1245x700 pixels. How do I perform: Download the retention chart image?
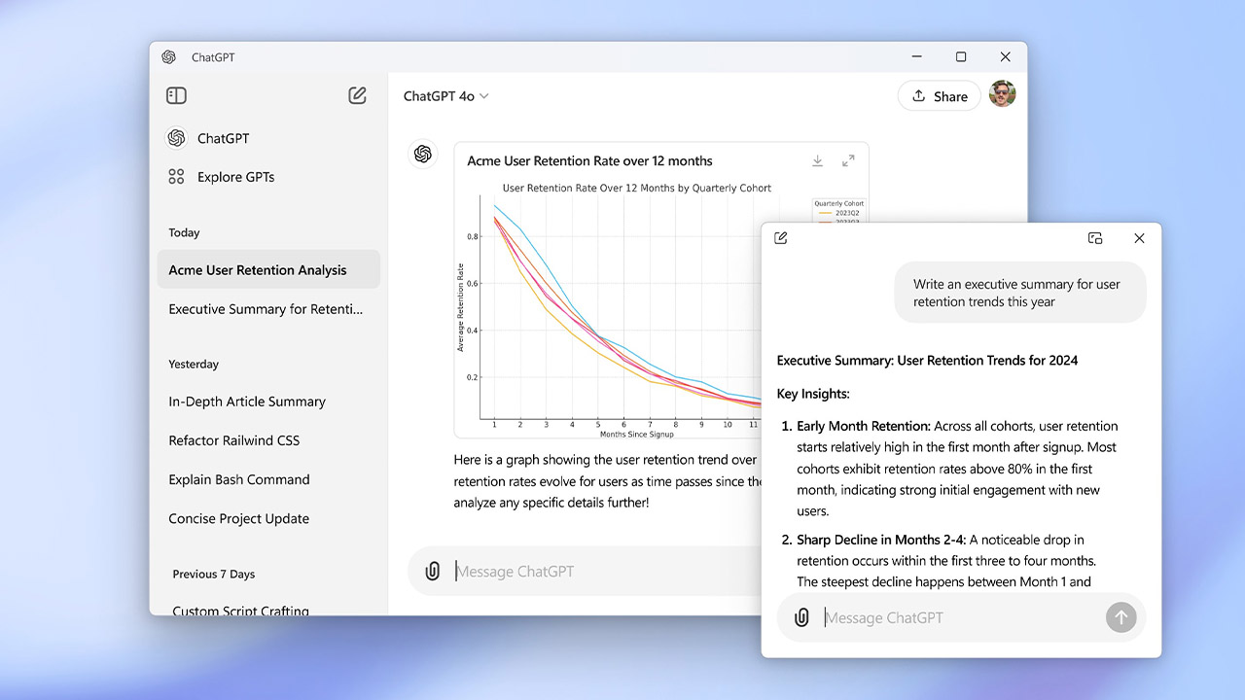(x=818, y=160)
